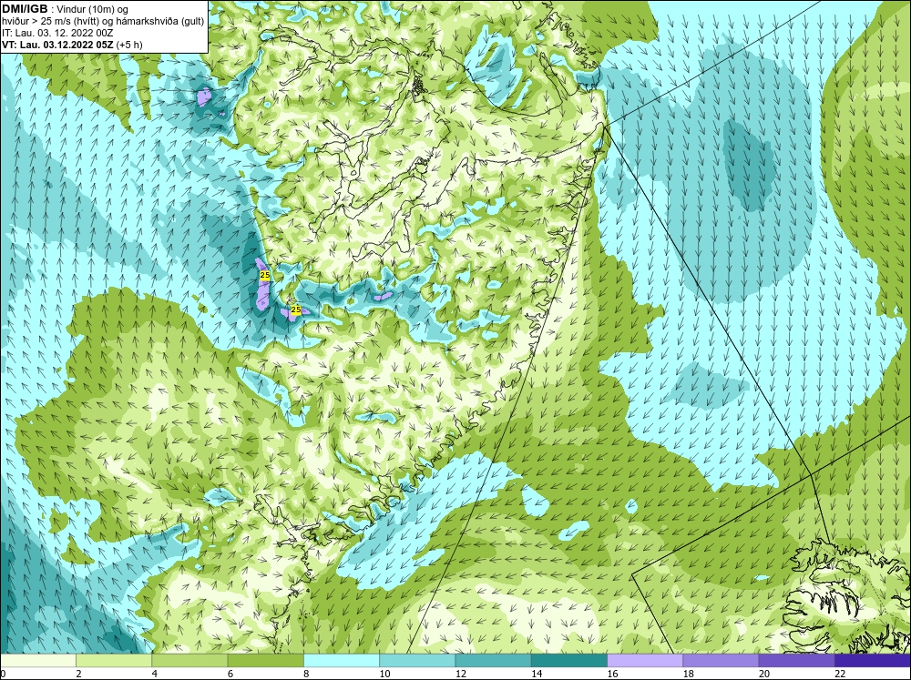Click the yellow 25 label on the small purple fjord patch

tap(296, 310)
